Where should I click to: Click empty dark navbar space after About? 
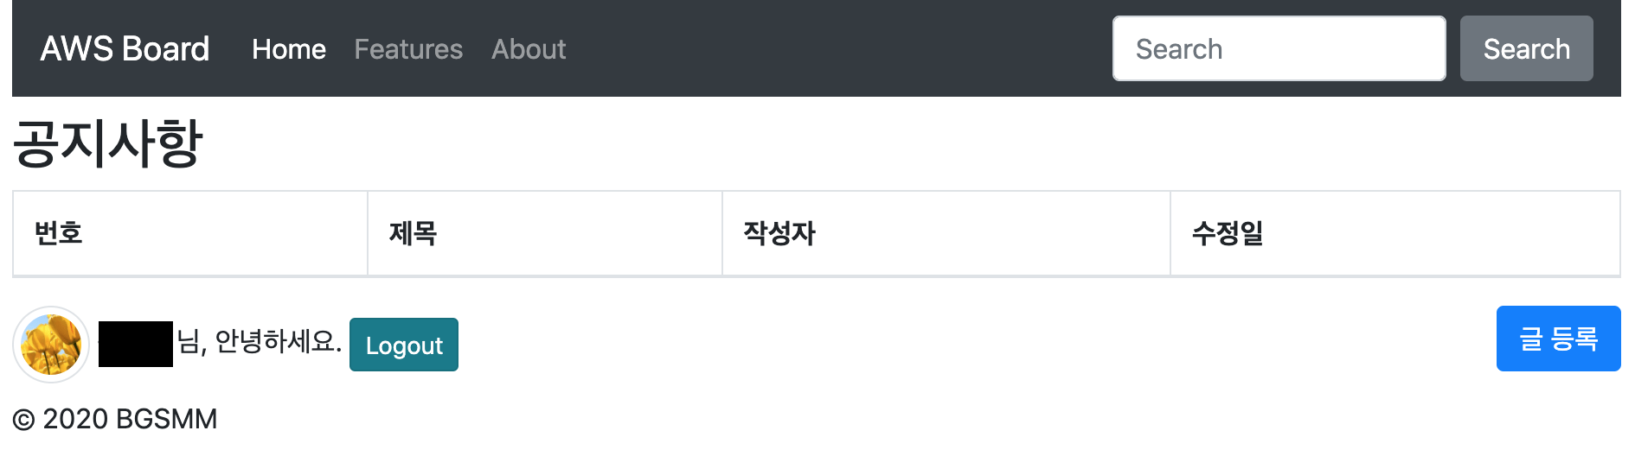tap(830, 49)
